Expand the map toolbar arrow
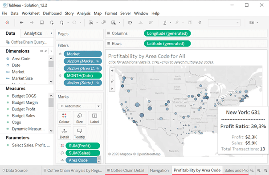Screen dimensions: 269x175 112,89
